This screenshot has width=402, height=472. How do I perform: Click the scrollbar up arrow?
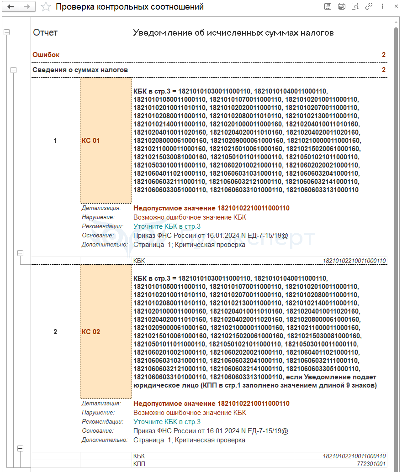[396, 22]
